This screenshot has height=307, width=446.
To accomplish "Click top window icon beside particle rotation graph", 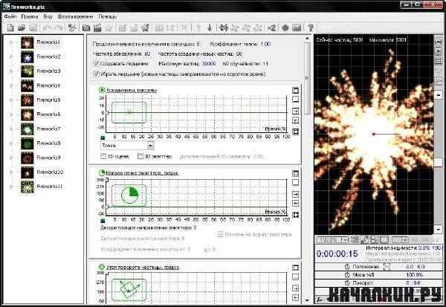I will 296,268.
